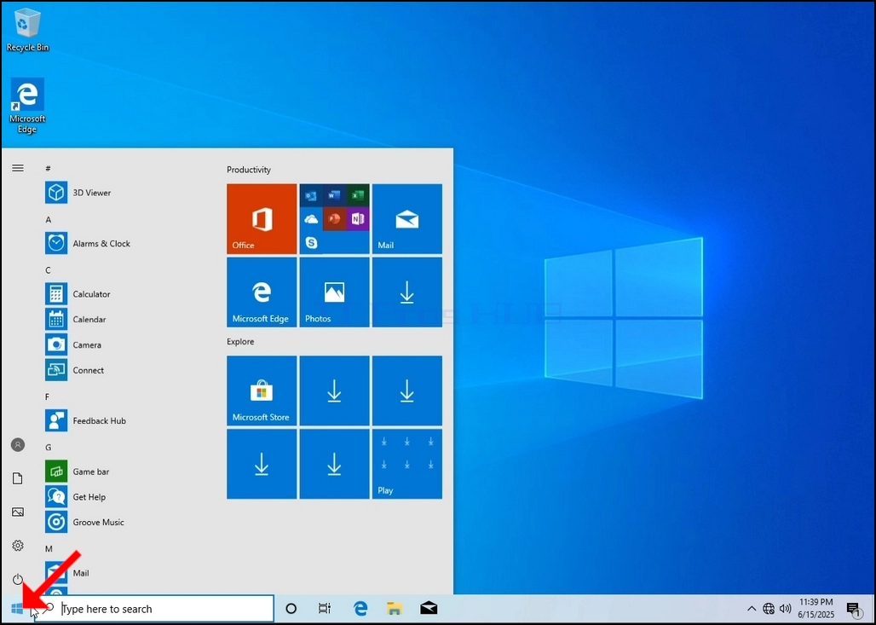The image size is (876, 625).
Task: Open the volume speaker tray icon
Action: coord(786,609)
